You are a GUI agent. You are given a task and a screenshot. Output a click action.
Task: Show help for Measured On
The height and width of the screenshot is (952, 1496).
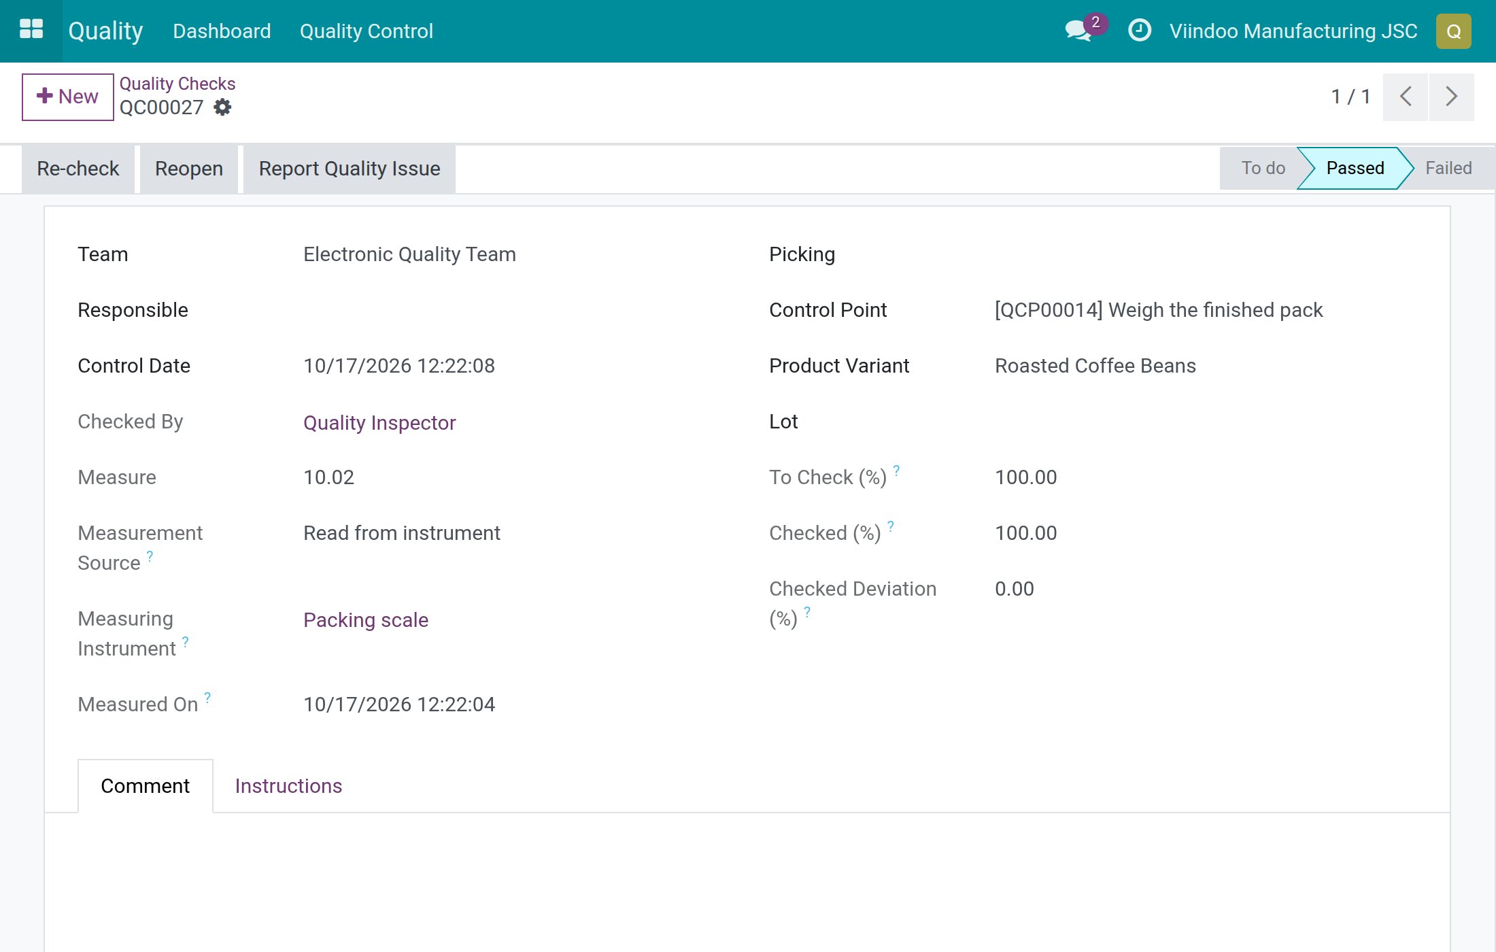207,697
